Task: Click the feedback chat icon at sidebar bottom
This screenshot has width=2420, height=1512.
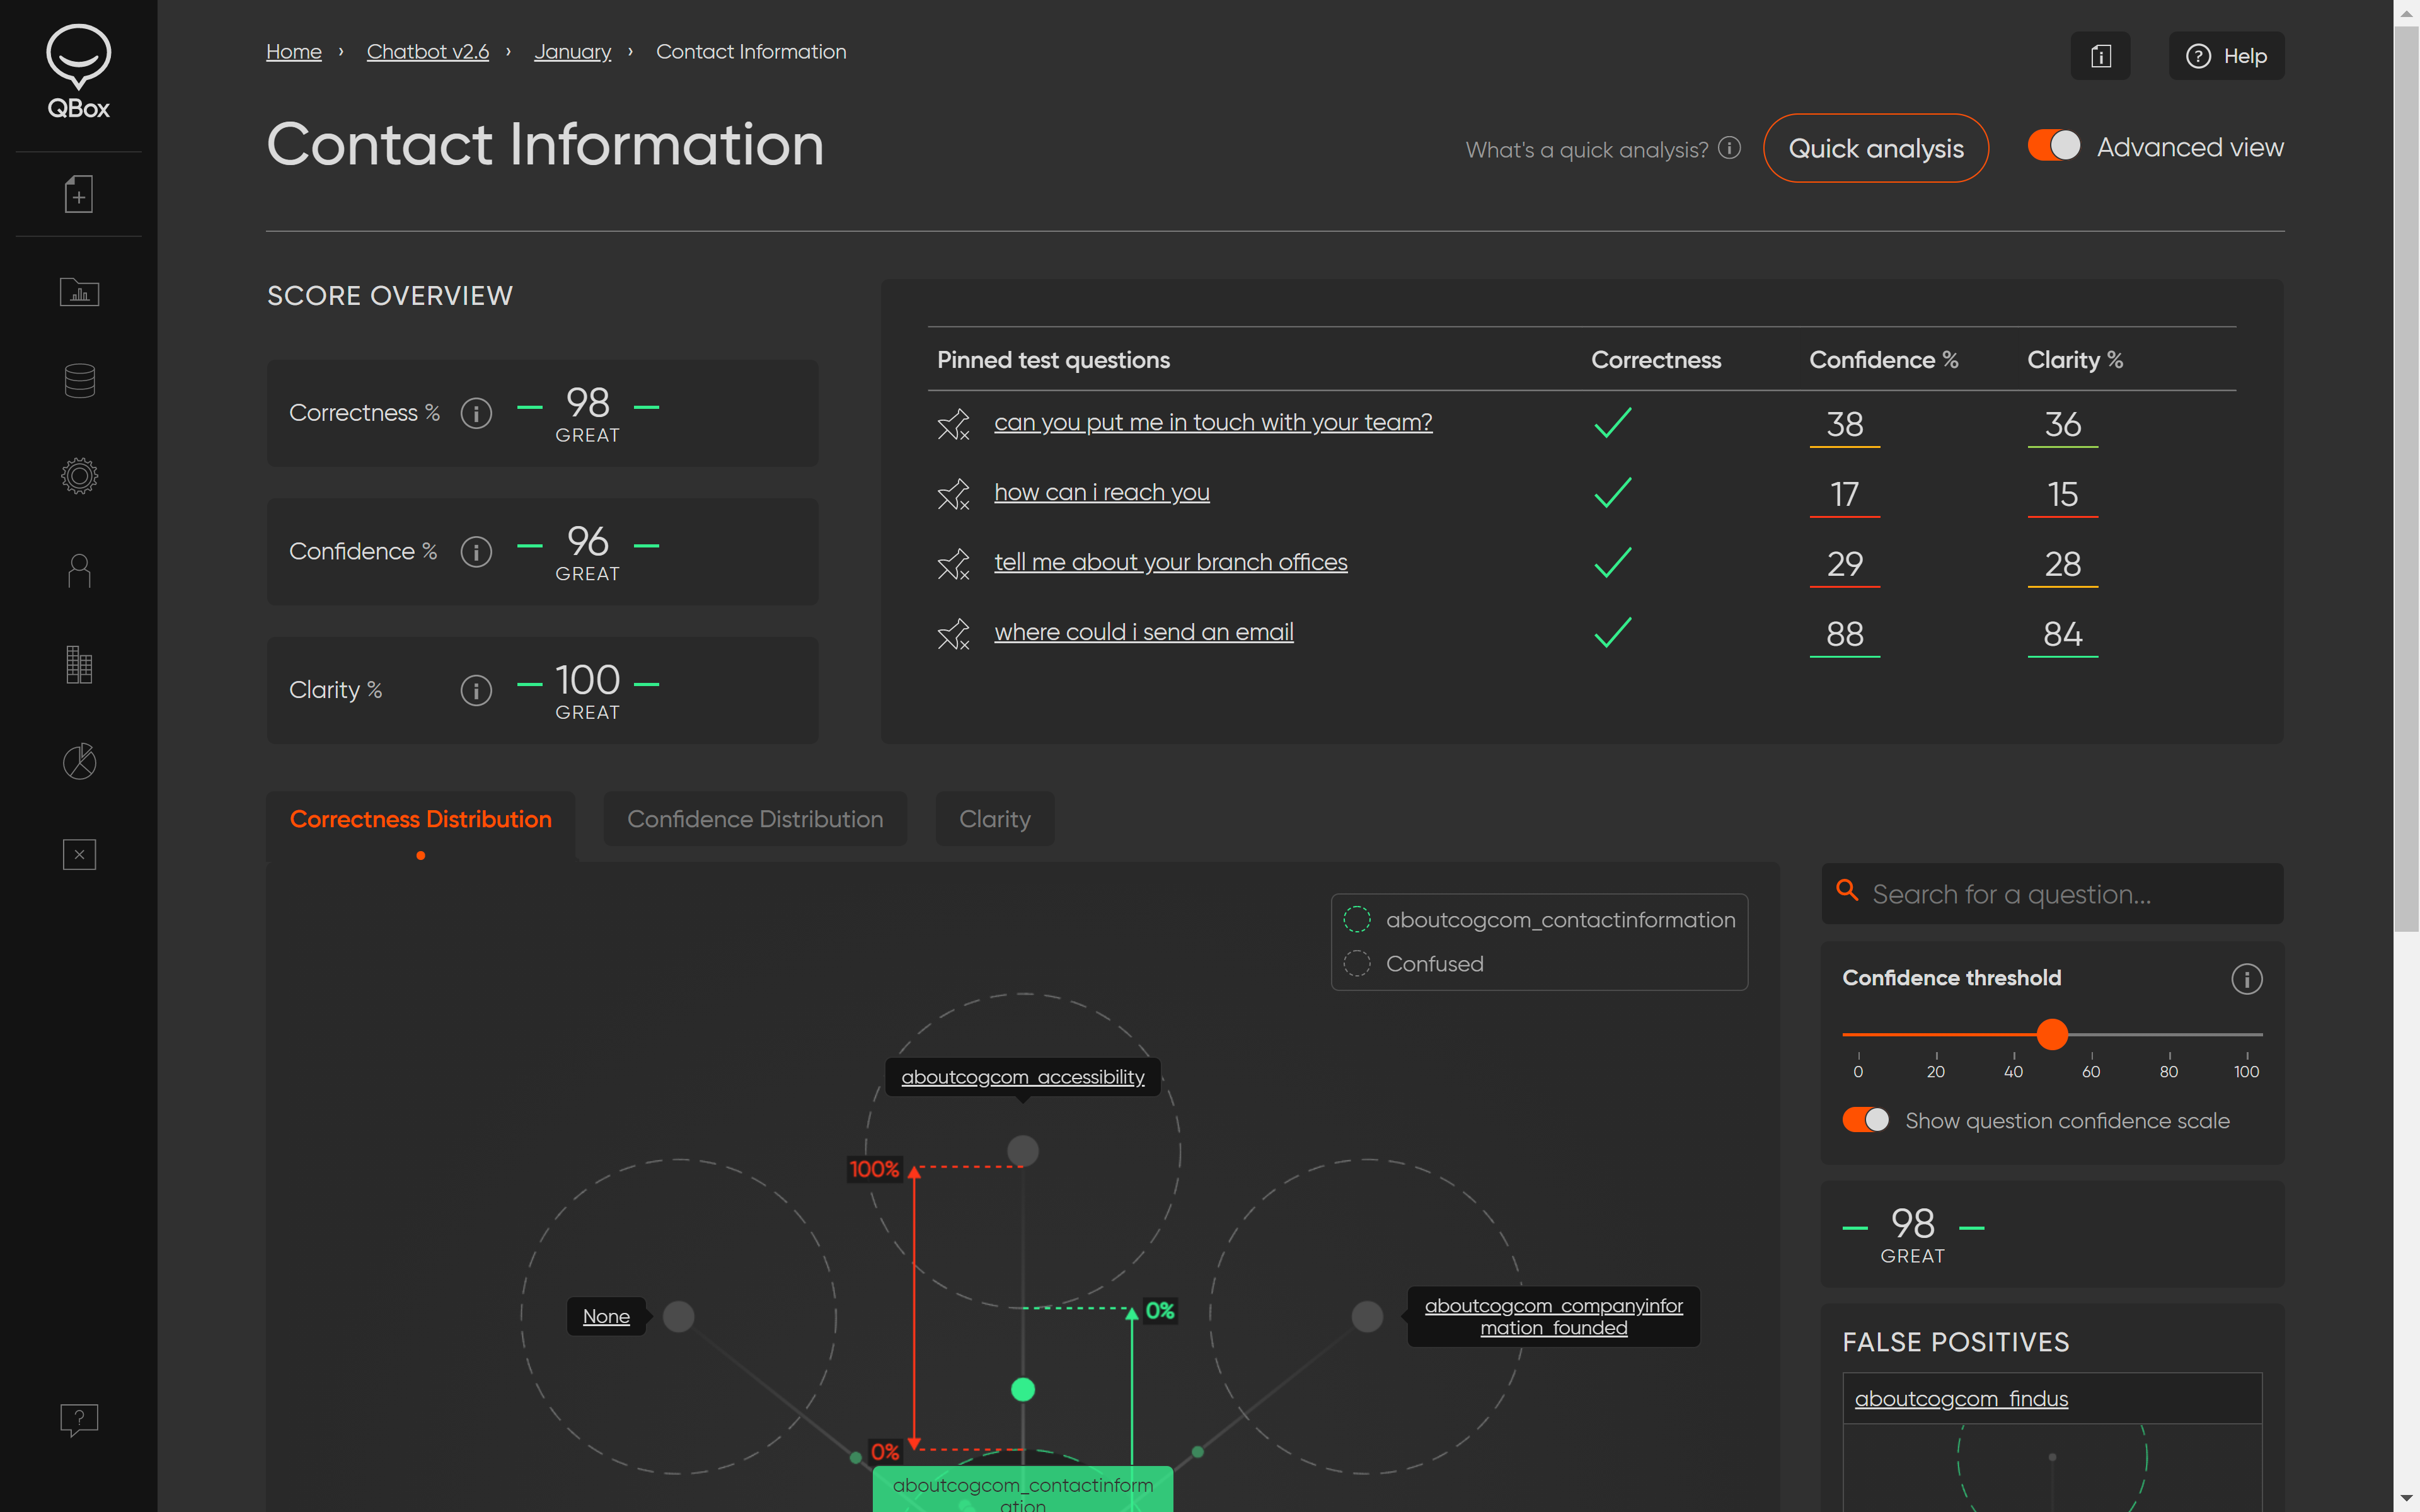Action: (x=79, y=1419)
